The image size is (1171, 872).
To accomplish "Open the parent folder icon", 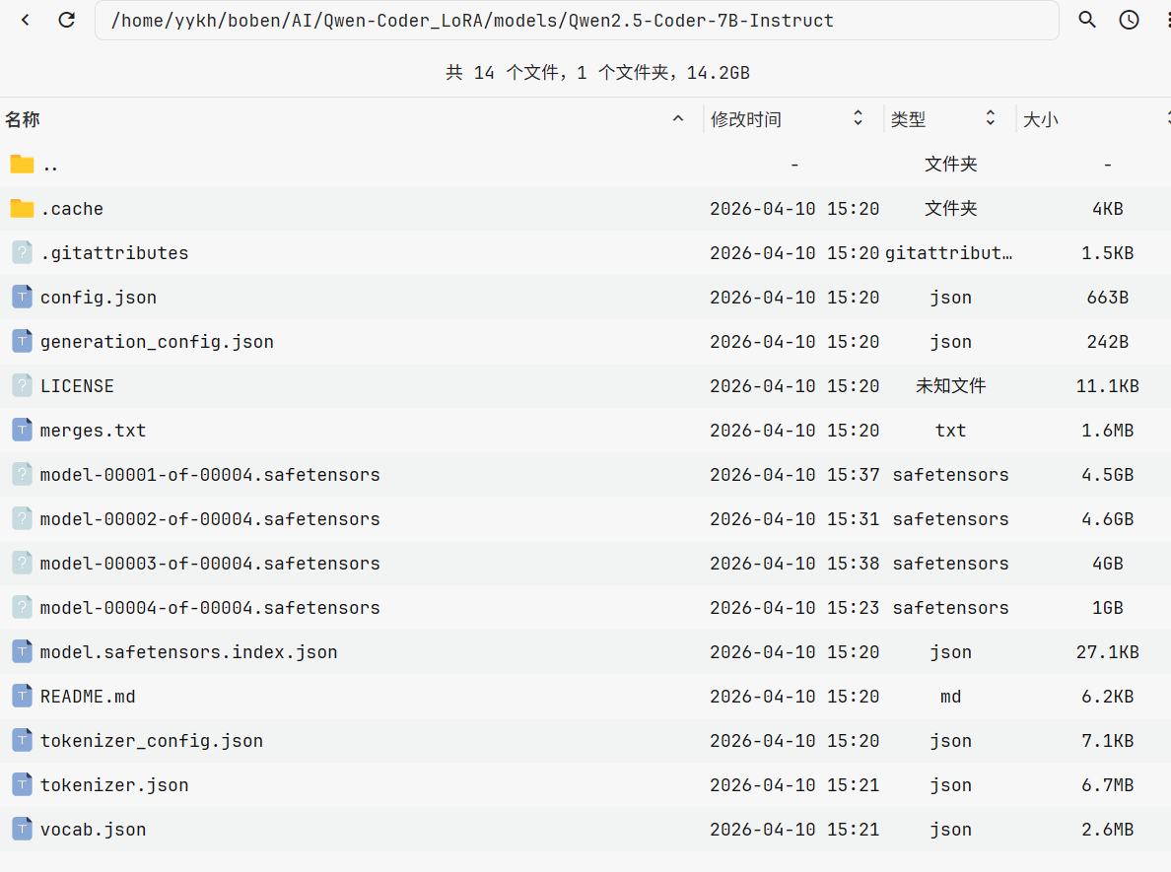I will point(23,164).
